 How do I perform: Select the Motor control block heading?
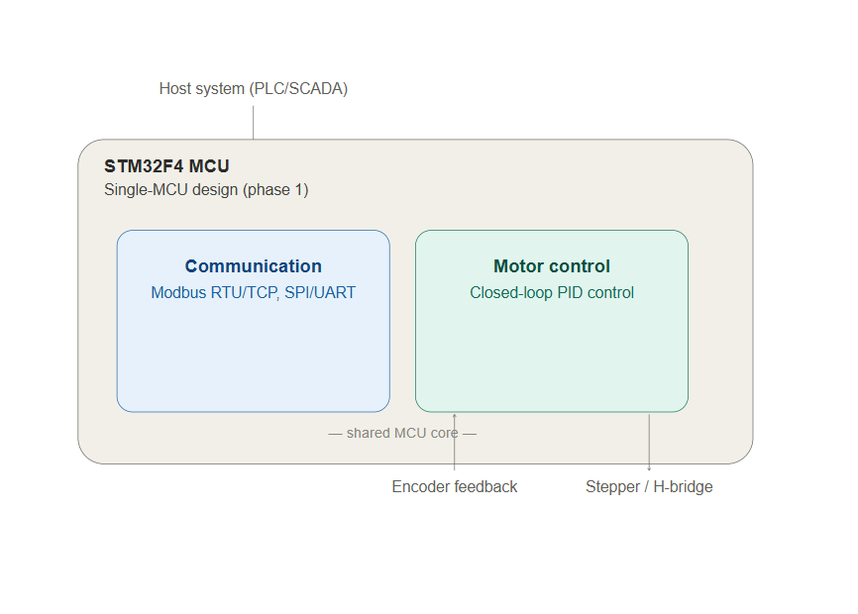click(x=552, y=266)
